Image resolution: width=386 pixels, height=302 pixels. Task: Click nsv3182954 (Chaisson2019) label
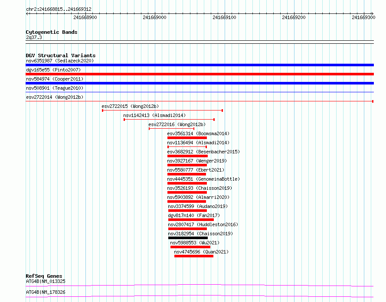(200, 234)
